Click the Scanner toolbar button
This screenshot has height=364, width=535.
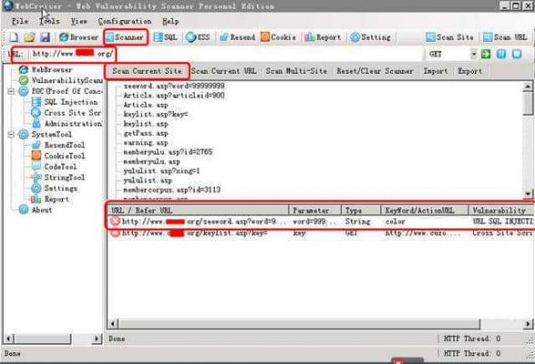(125, 36)
